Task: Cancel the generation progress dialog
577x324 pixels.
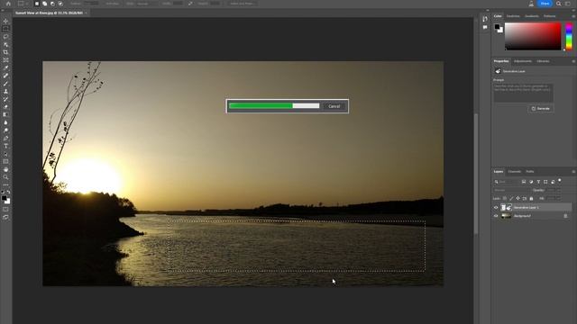Action: point(334,106)
